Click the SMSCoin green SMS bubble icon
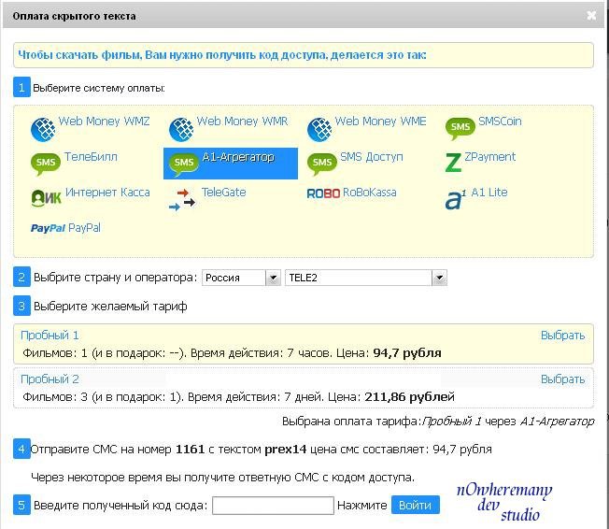Screen dimensions: 609x529 pyautogui.click(x=460, y=129)
